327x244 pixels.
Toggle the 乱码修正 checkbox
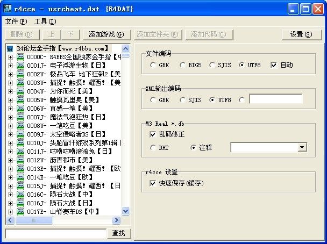[153, 134]
